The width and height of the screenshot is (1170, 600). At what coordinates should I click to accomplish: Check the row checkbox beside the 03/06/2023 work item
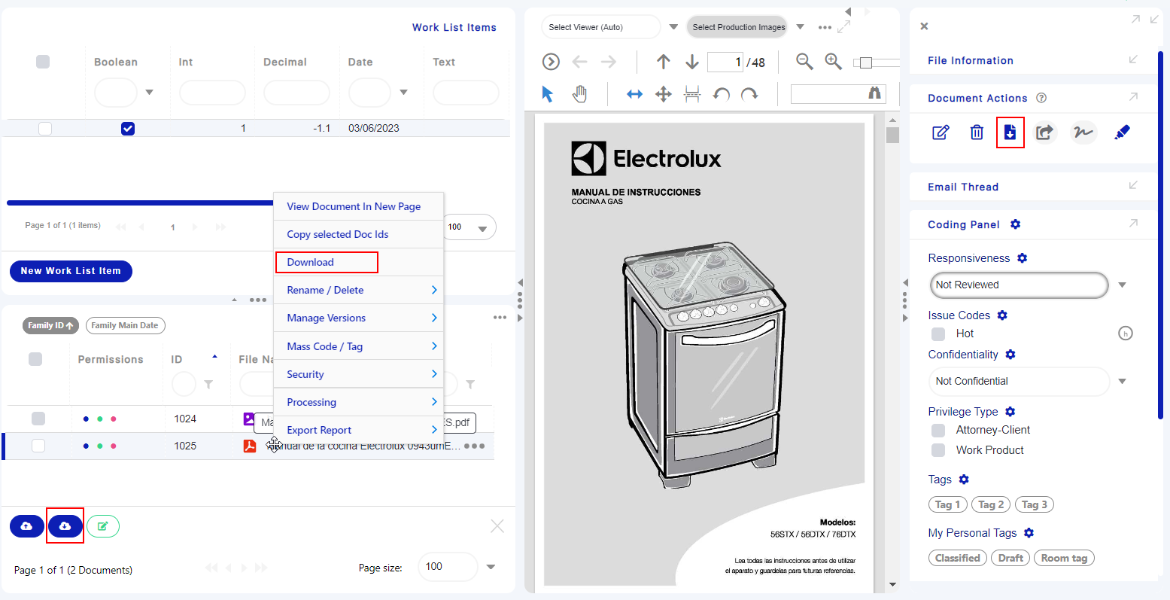point(45,129)
